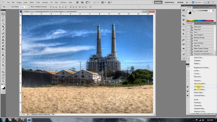This screenshot has height=122, width=217.
Task: Open the Character panel from the dock
Action: pos(183,30)
